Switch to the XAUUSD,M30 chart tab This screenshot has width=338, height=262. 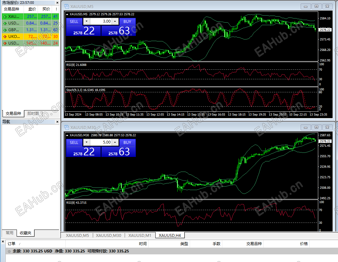[108, 236]
